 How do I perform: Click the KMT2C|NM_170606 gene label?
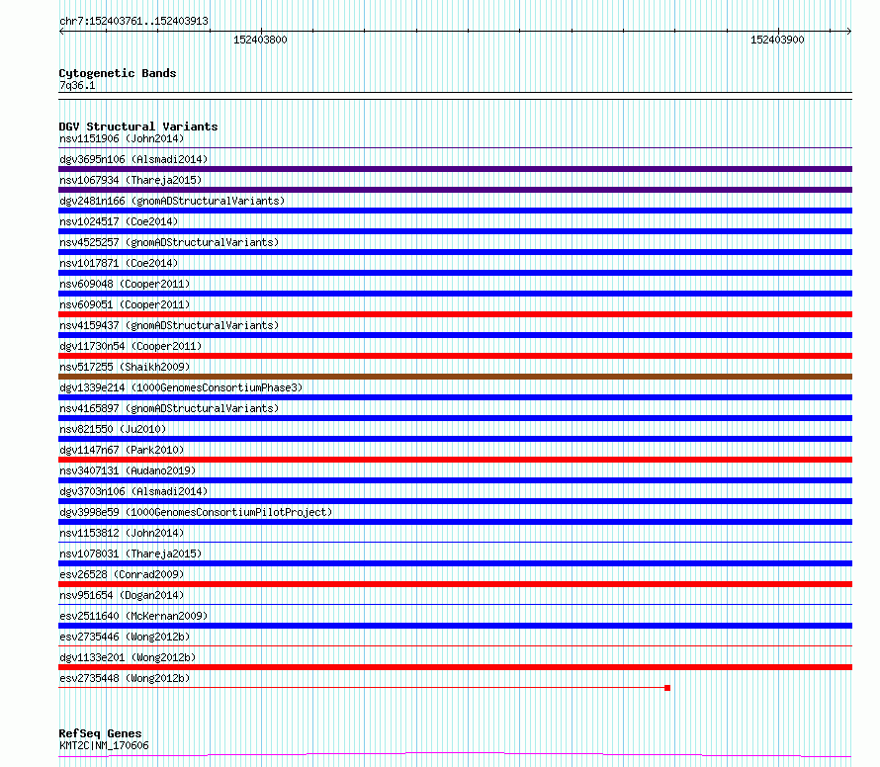click(104, 745)
